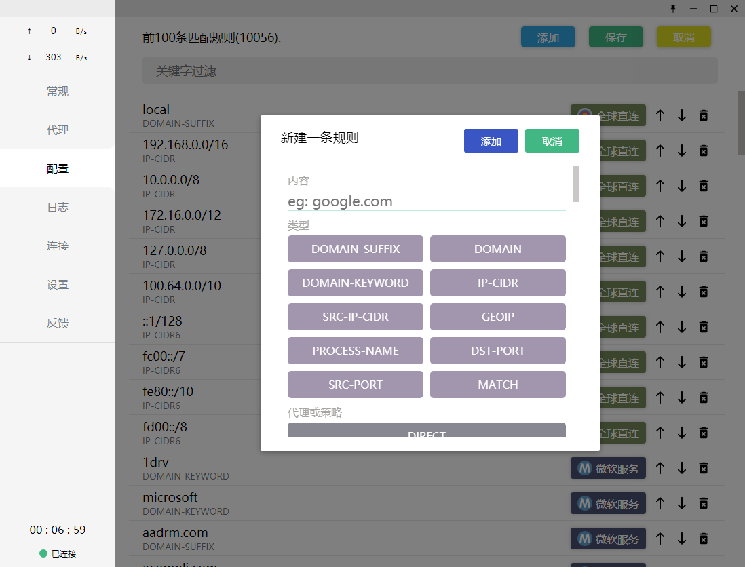Image resolution: width=745 pixels, height=567 pixels.
Task: Open the 连接 sidebar tab
Action: [x=58, y=246]
